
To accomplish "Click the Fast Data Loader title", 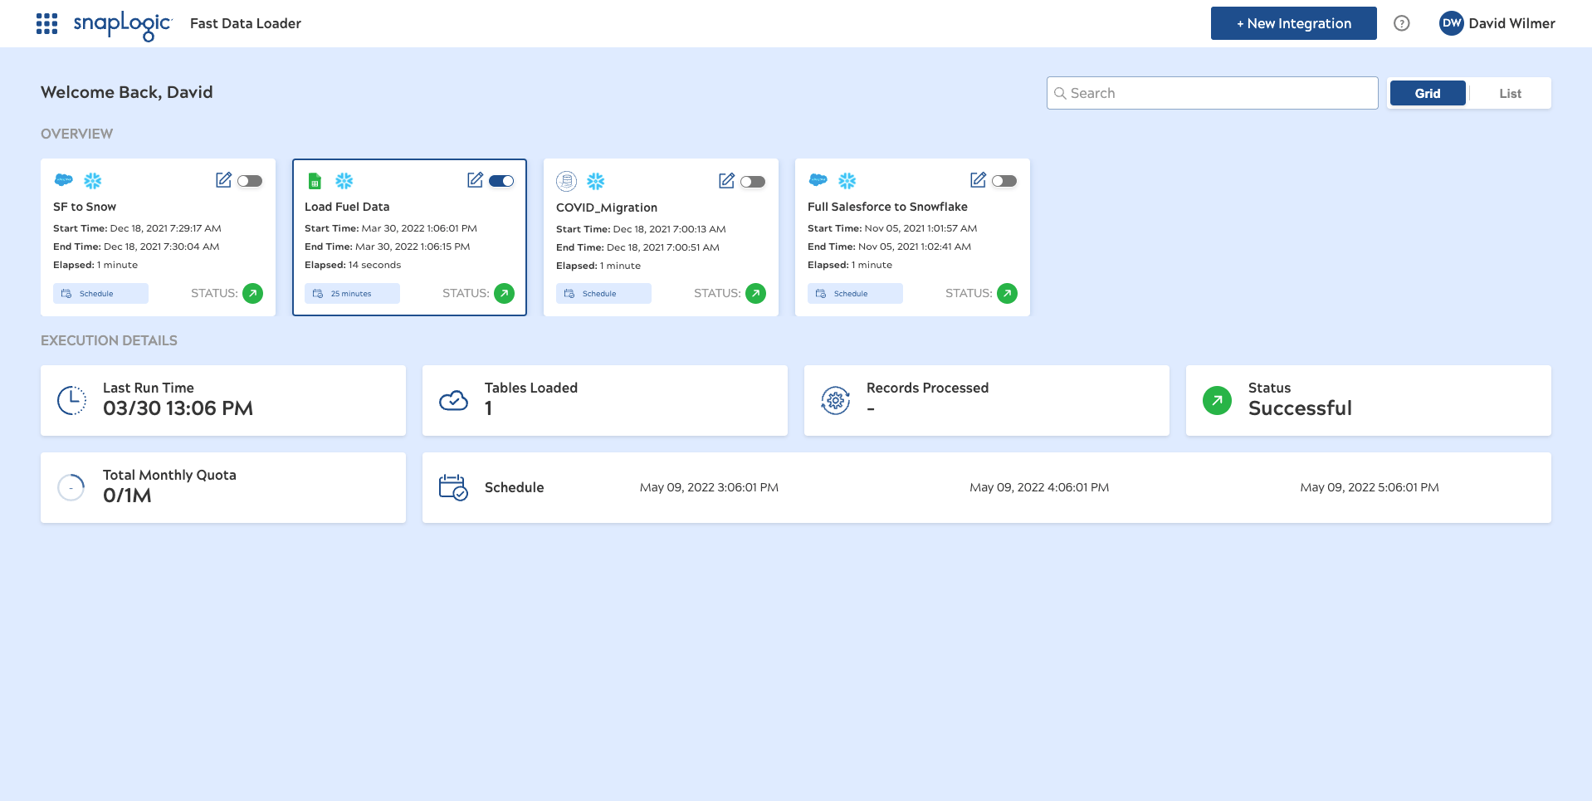I will 246,23.
